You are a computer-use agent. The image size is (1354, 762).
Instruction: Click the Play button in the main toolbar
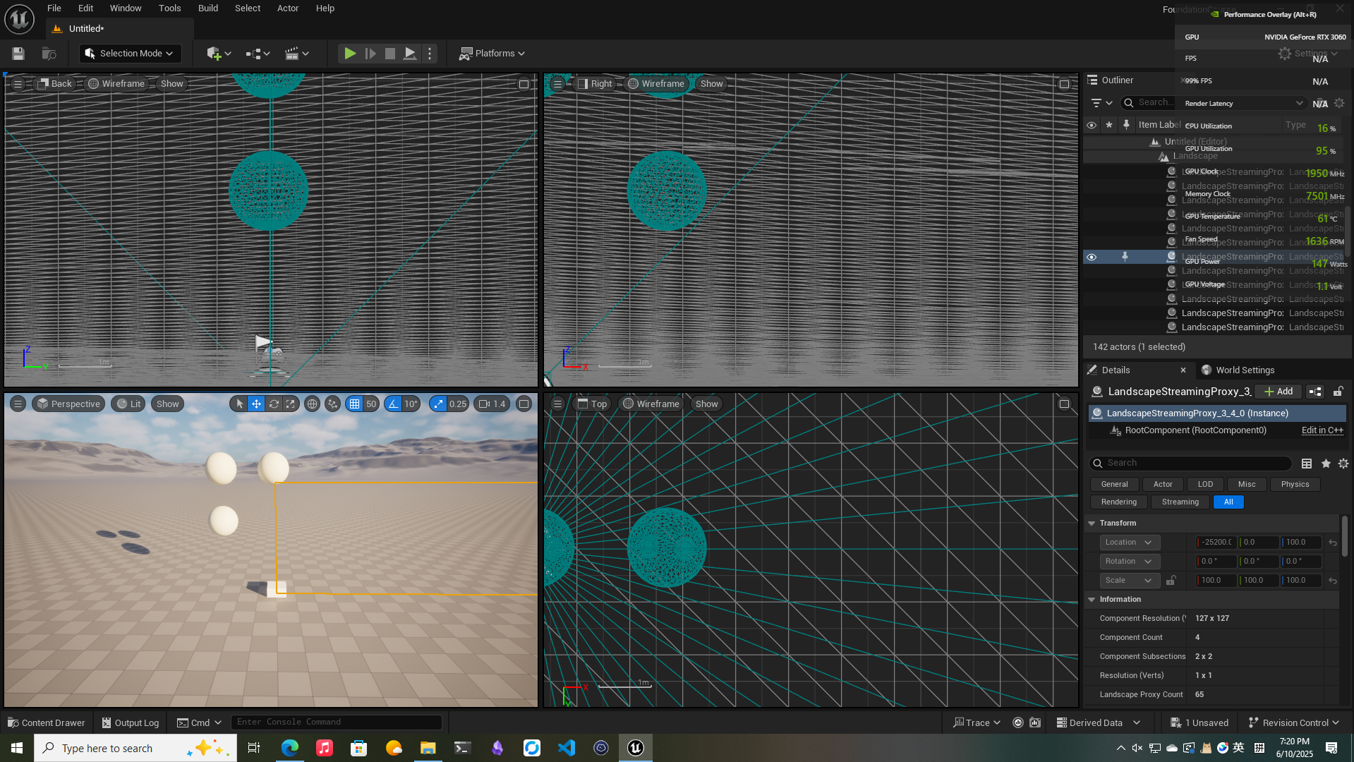coord(349,54)
